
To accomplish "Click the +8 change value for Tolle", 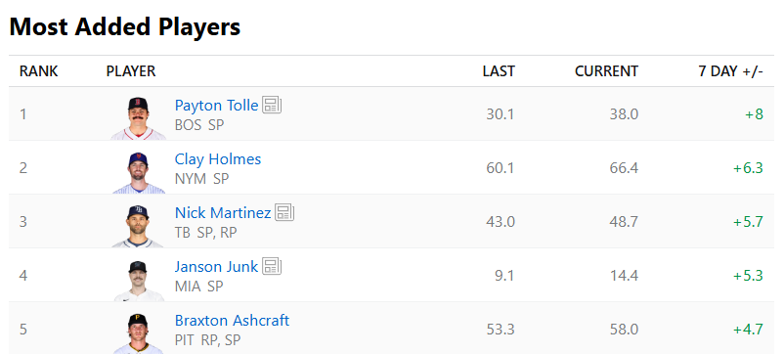I will click(x=754, y=114).
